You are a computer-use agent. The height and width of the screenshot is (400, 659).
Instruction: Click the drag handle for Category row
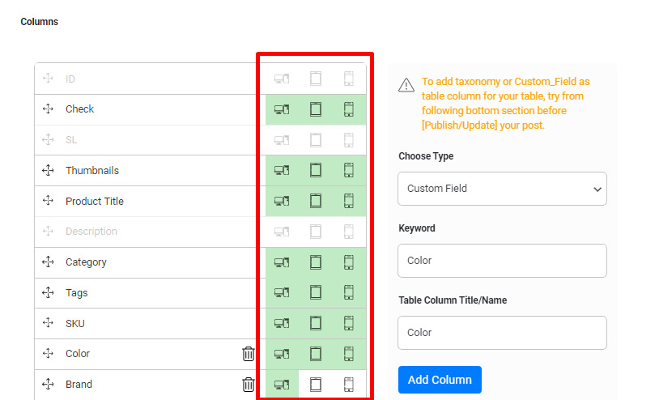coord(48,262)
